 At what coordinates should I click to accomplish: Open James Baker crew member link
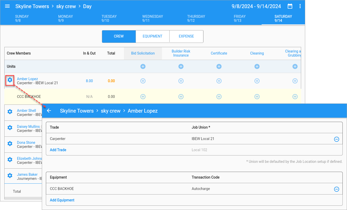click(x=27, y=174)
